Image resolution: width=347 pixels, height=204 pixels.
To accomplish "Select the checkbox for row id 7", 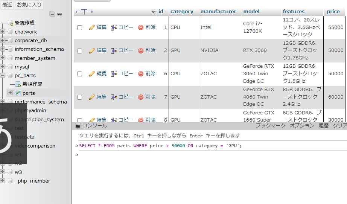I will 79,97.
